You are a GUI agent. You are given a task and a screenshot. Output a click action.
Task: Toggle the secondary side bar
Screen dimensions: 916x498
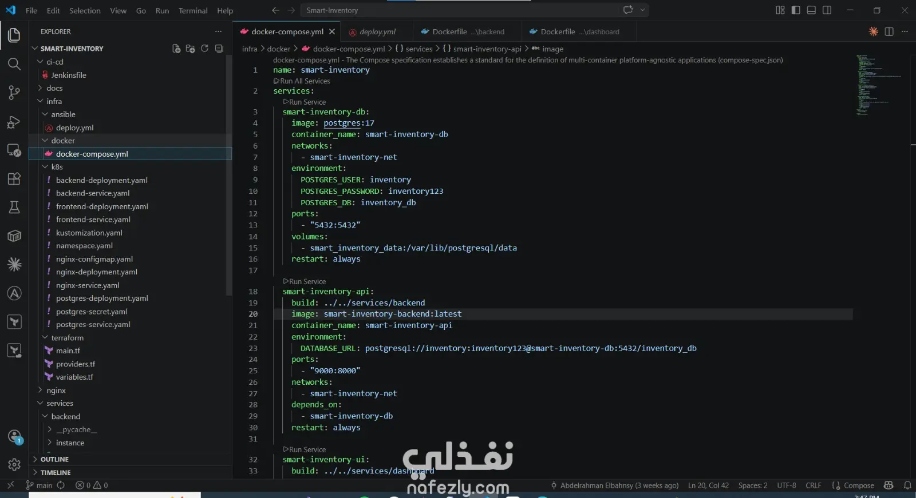827,10
